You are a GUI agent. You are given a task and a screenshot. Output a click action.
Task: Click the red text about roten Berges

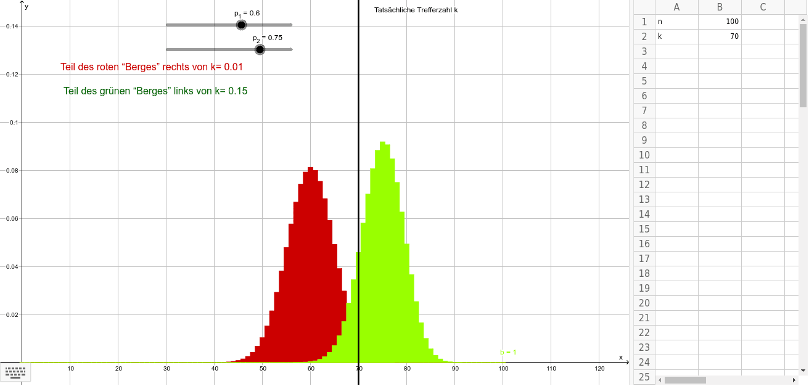[x=152, y=67]
